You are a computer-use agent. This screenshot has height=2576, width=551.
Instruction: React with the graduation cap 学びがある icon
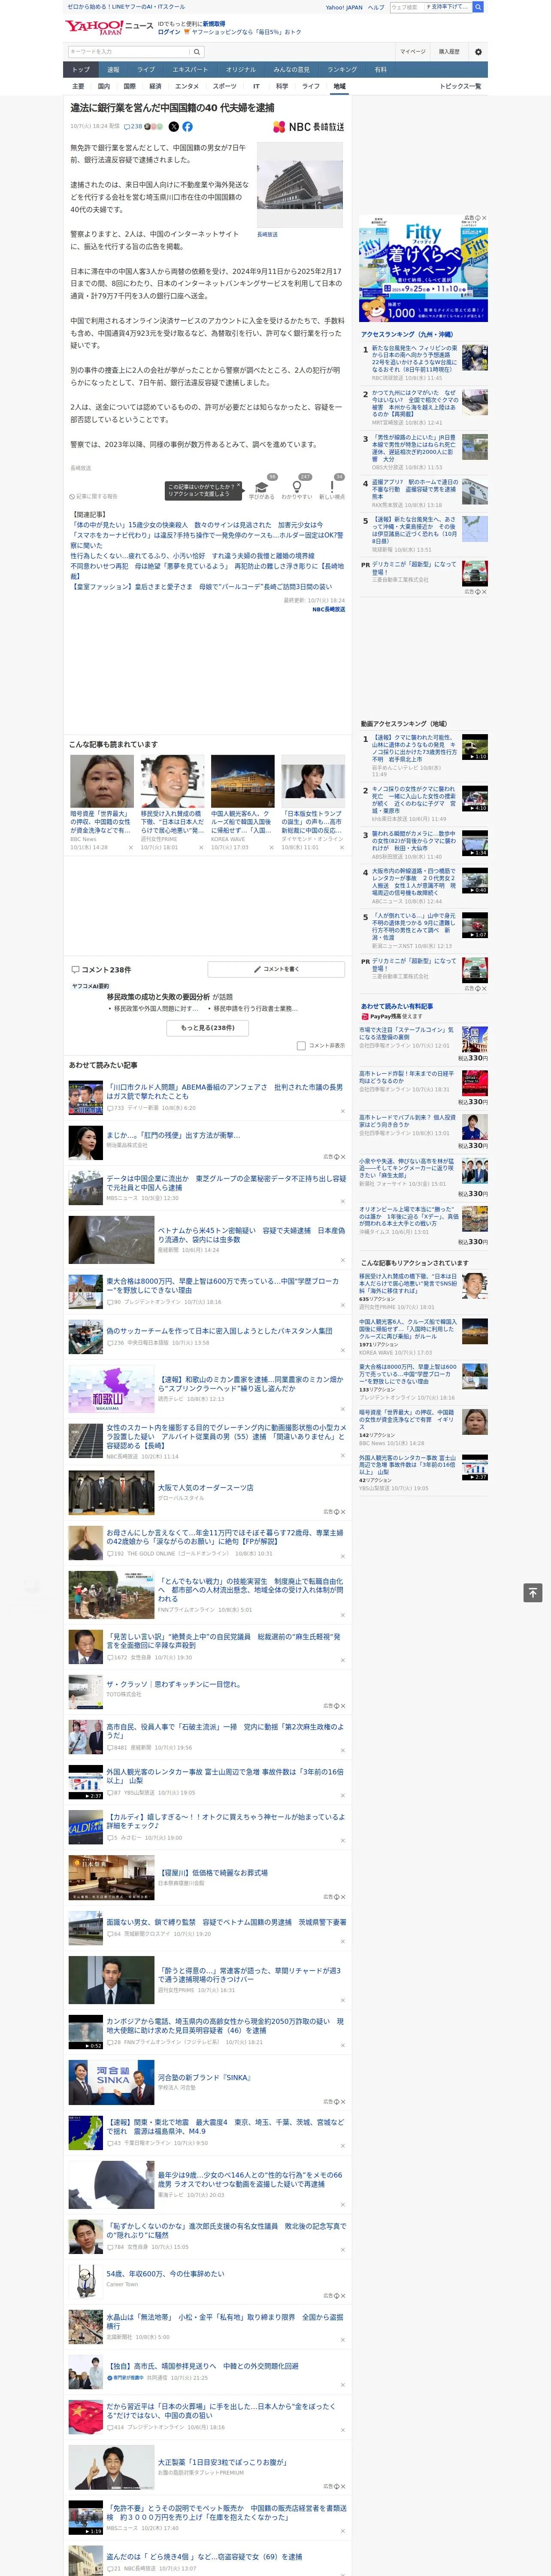[x=261, y=487]
